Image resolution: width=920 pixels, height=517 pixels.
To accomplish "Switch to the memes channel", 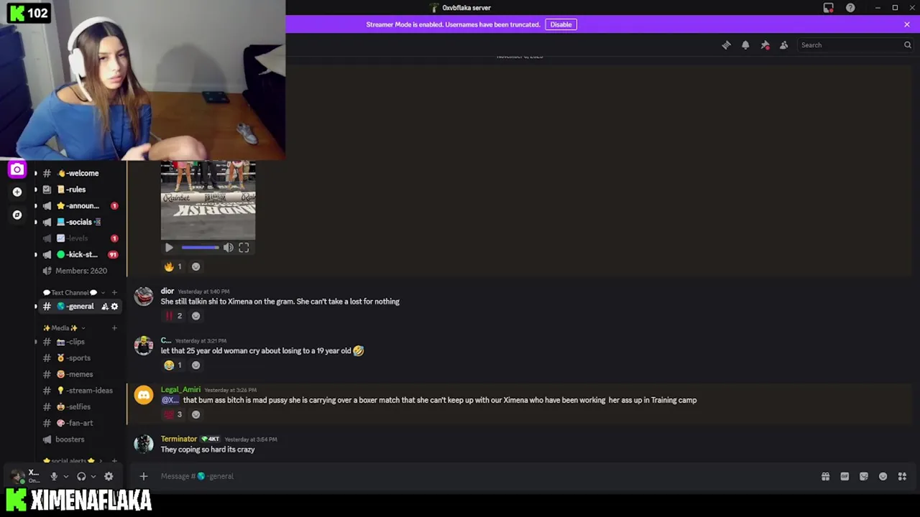I will click(75, 374).
